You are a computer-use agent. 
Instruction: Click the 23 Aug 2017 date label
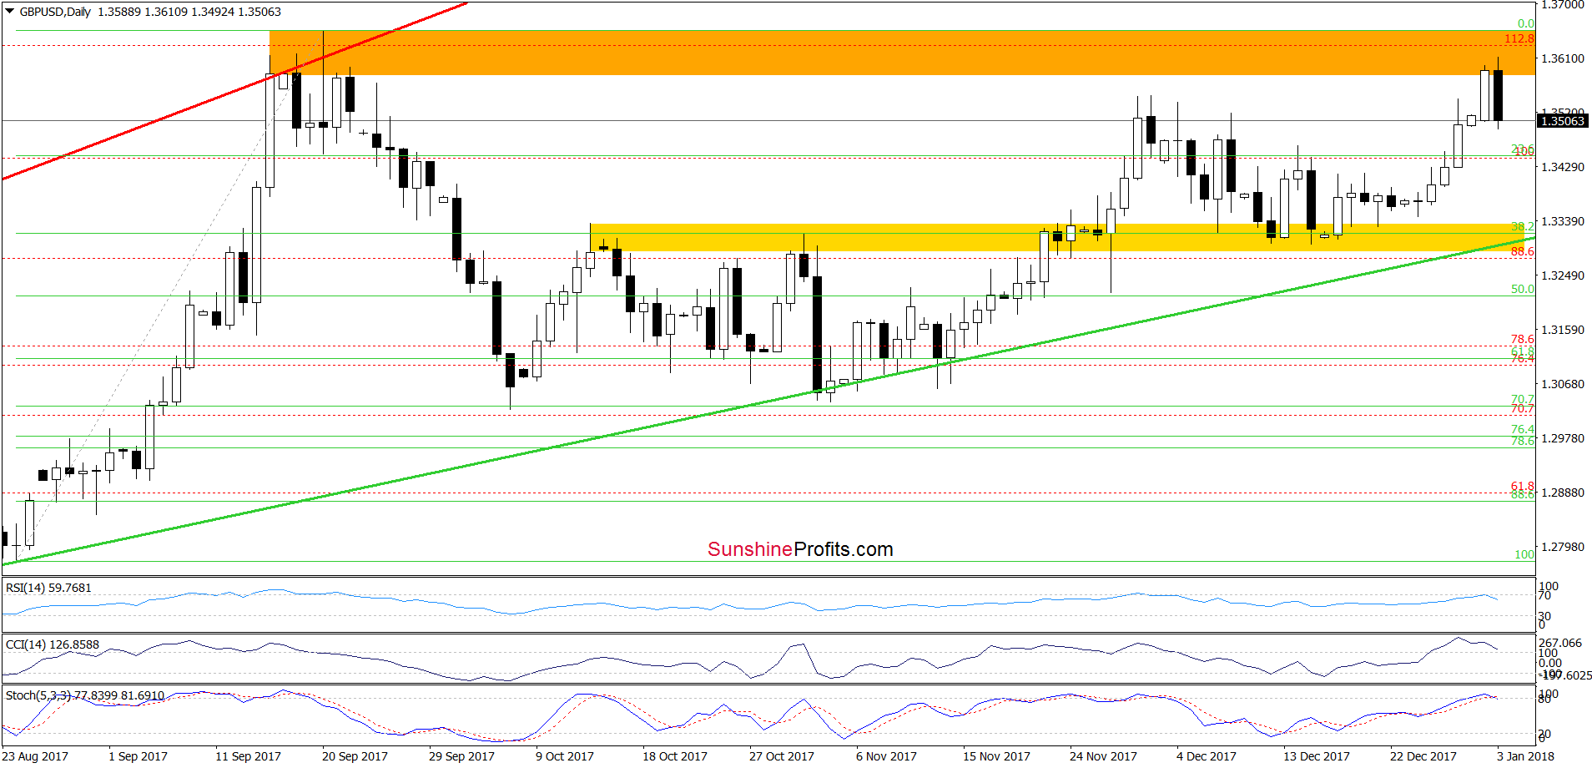[x=35, y=756]
